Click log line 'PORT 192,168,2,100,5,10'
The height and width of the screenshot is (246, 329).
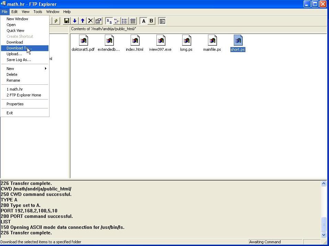pos(29,211)
